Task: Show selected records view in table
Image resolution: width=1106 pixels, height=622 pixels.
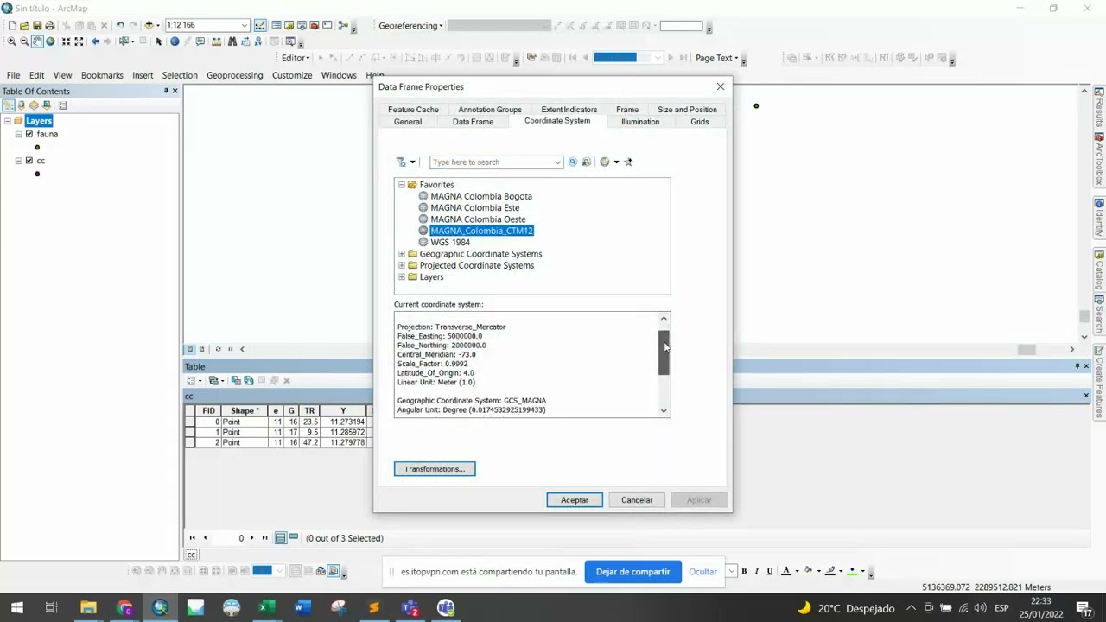Action: click(x=294, y=538)
